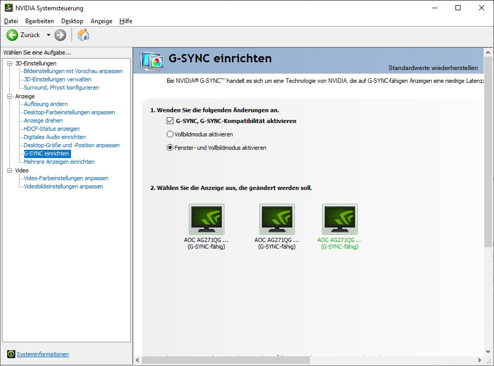
Task: Collapse the 3D-Einstellungen tree node
Action: [x=9, y=63]
